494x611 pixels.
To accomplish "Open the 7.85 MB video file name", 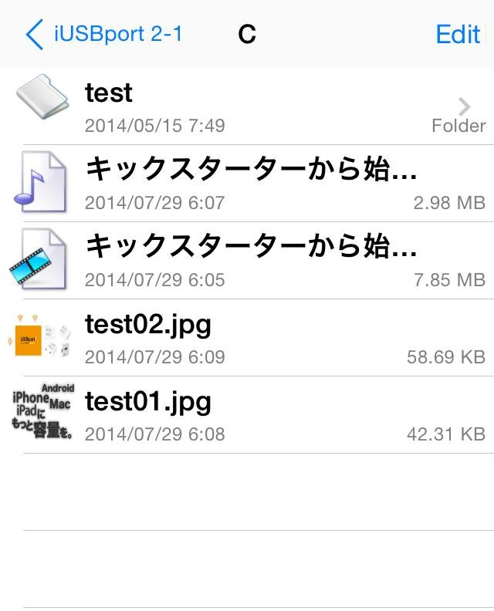I will [251, 246].
